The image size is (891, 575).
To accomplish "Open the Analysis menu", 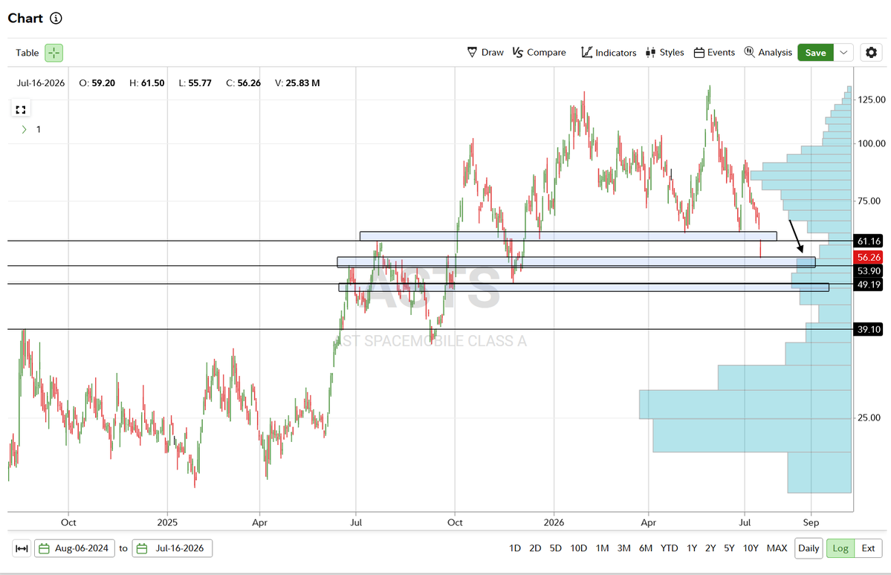I will click(768, 52).
